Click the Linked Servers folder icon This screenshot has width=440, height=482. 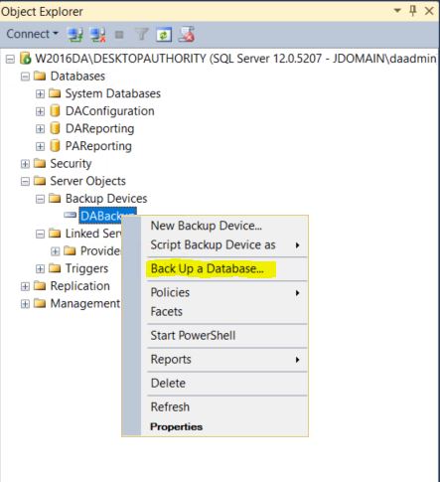coord(55,234)
